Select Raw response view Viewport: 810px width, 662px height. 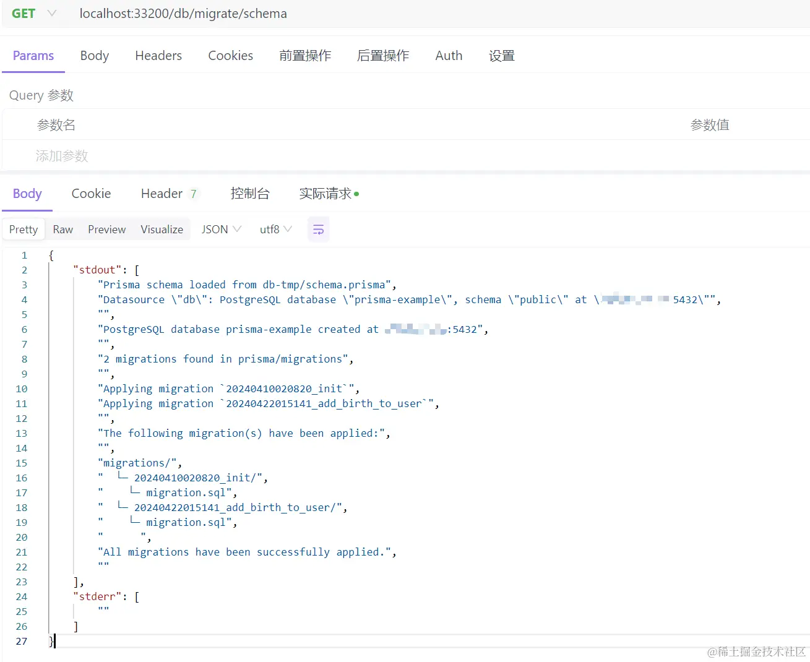tap(63, 230)
